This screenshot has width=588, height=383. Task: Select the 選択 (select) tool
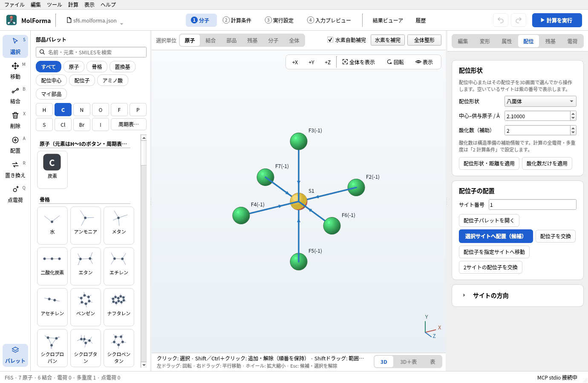(x=15, y=46)
